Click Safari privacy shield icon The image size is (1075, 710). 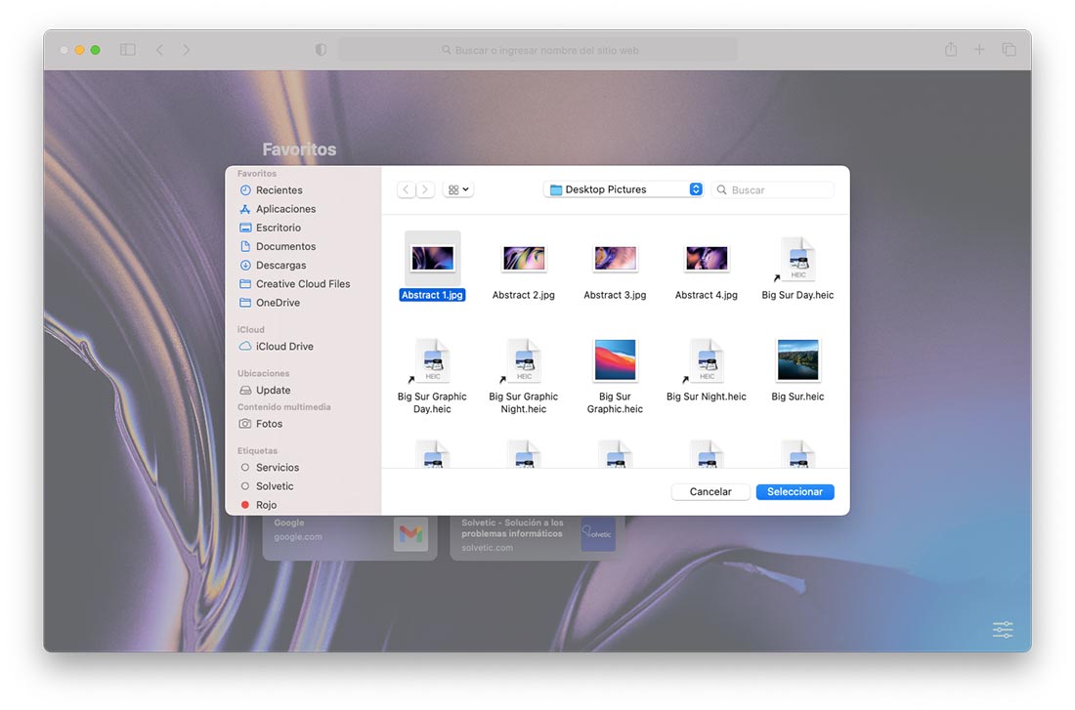(x=321, y=50)
